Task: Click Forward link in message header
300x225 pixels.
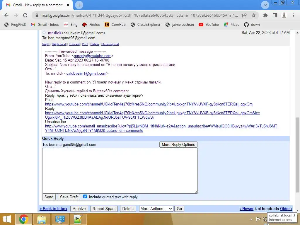Action: [74, 44]
